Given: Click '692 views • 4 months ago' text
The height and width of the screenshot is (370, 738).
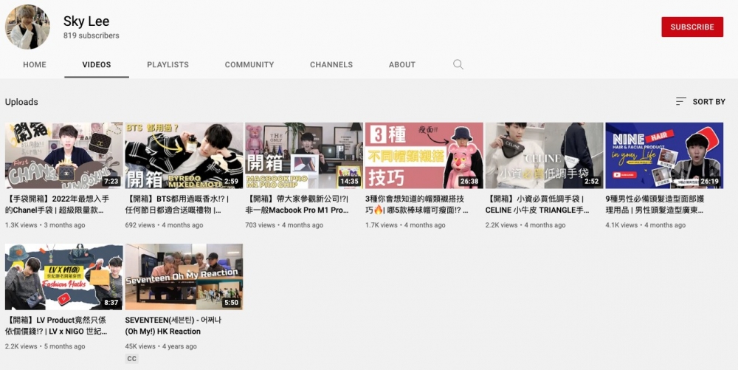Looking at the screenshot, I should pos(165,225).
